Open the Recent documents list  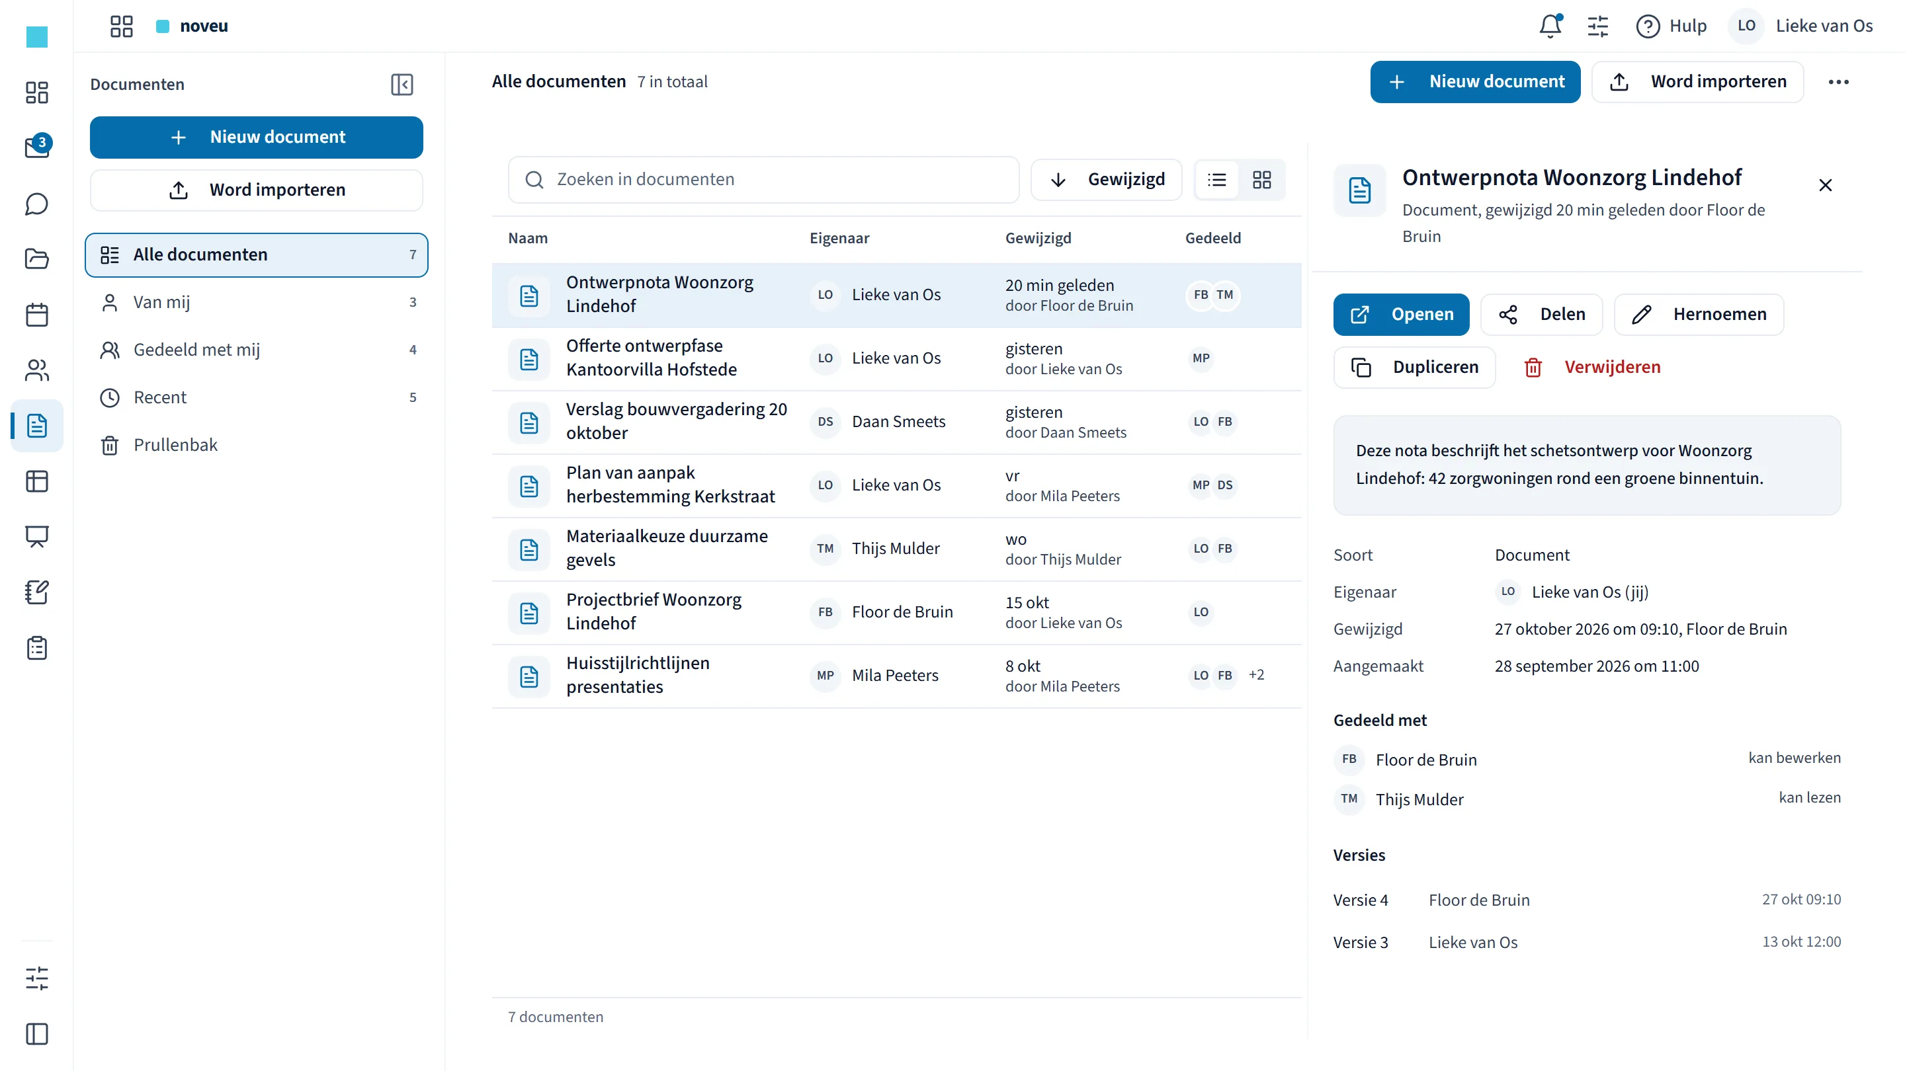pos(256,397)
